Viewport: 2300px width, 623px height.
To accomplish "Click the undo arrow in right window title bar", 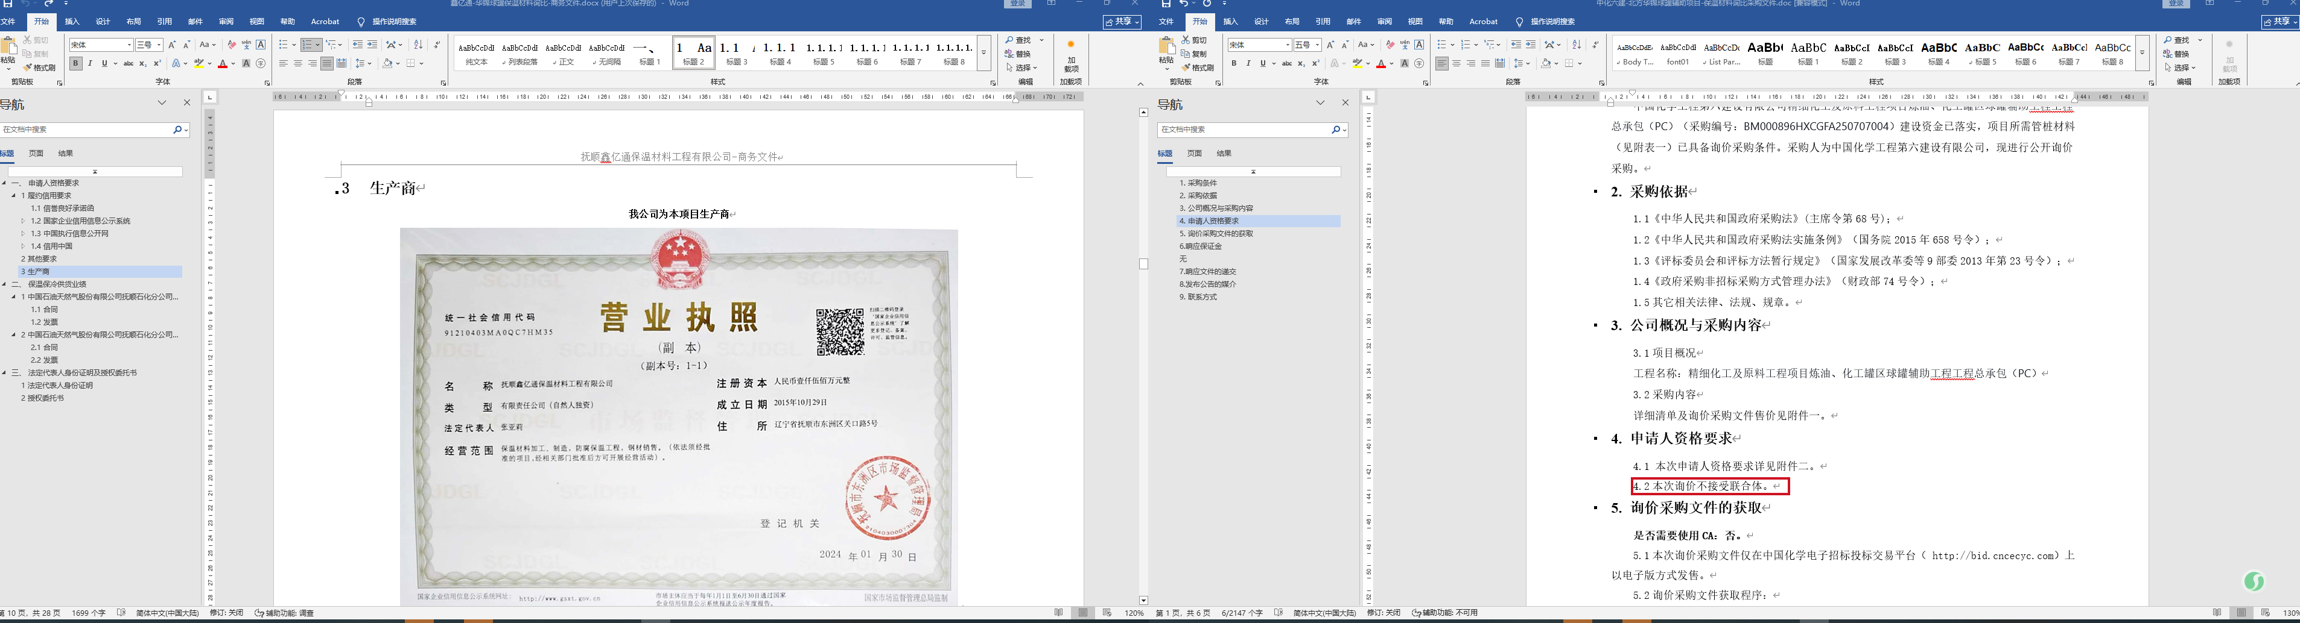I will [x=1185, y=4].
